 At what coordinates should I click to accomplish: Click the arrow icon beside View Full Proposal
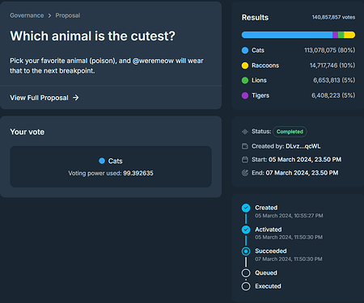click(x=76, y=98)
